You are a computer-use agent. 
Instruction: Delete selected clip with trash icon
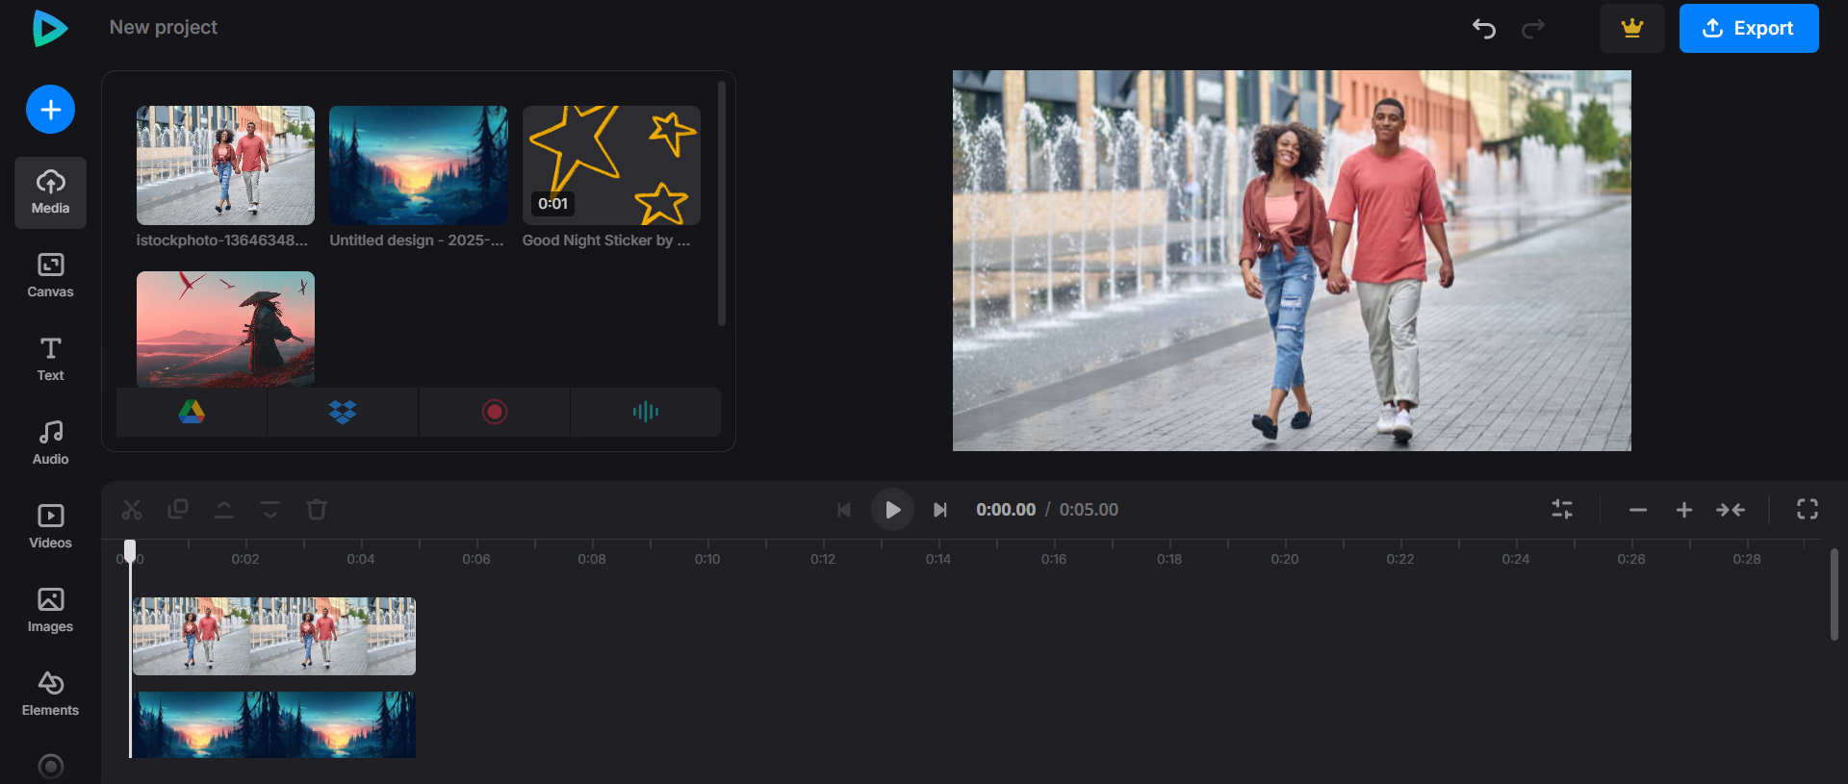[x=317, y=510]
